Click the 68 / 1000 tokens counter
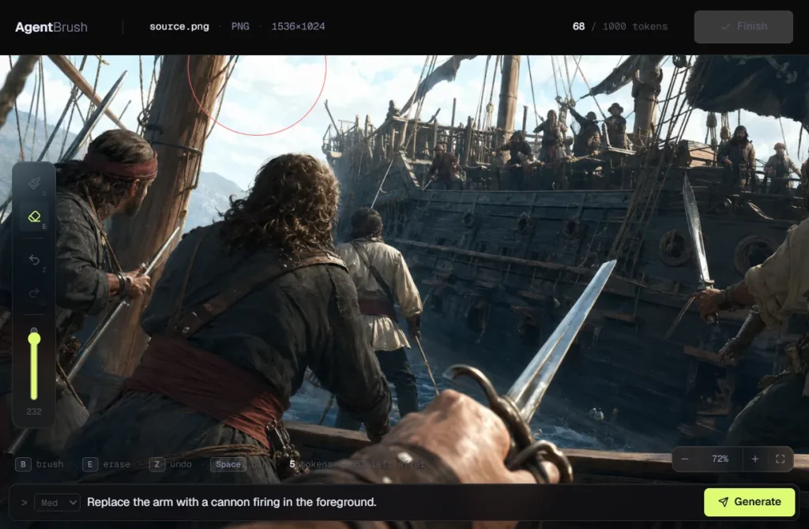The image size is (809, 529). 619,26
